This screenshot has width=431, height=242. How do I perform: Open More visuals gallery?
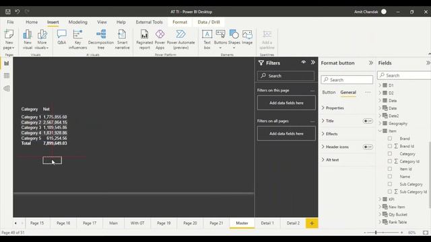[x=42, y=40]
